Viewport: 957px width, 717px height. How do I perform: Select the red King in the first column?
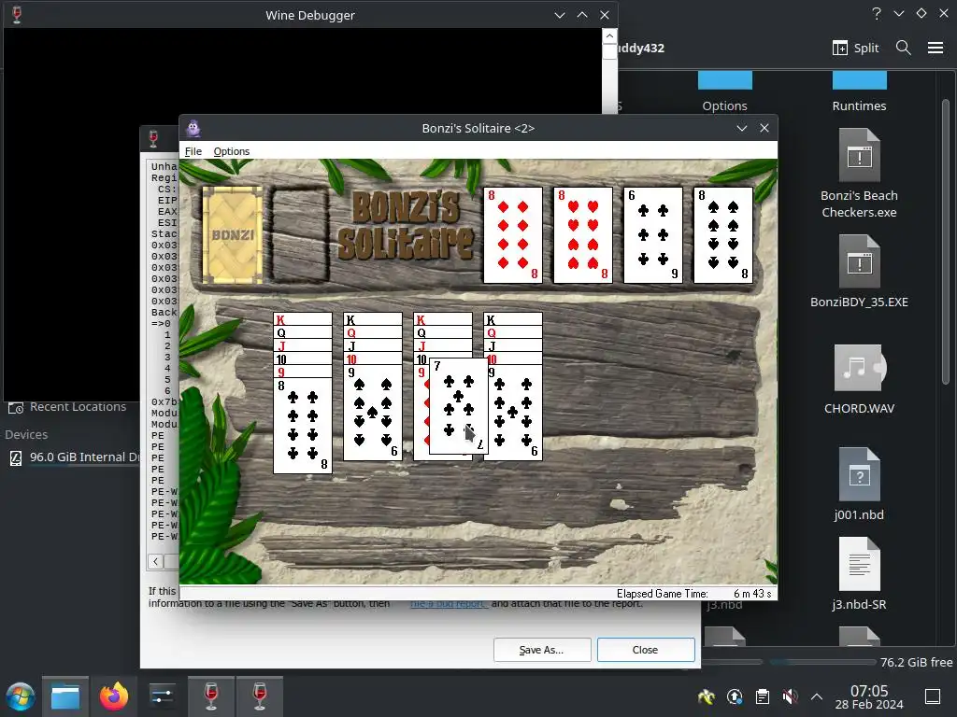[x=303, y=319]
